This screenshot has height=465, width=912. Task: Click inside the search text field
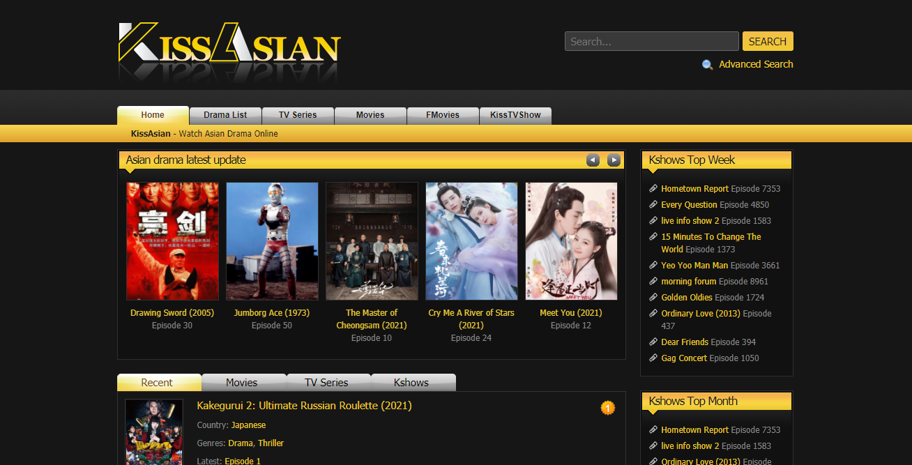tap(651, 41)
